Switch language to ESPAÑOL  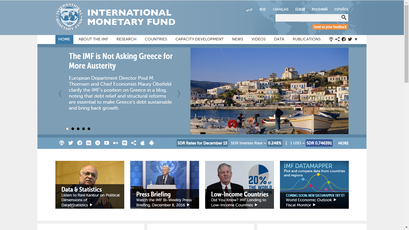click(x=342, y=9)
